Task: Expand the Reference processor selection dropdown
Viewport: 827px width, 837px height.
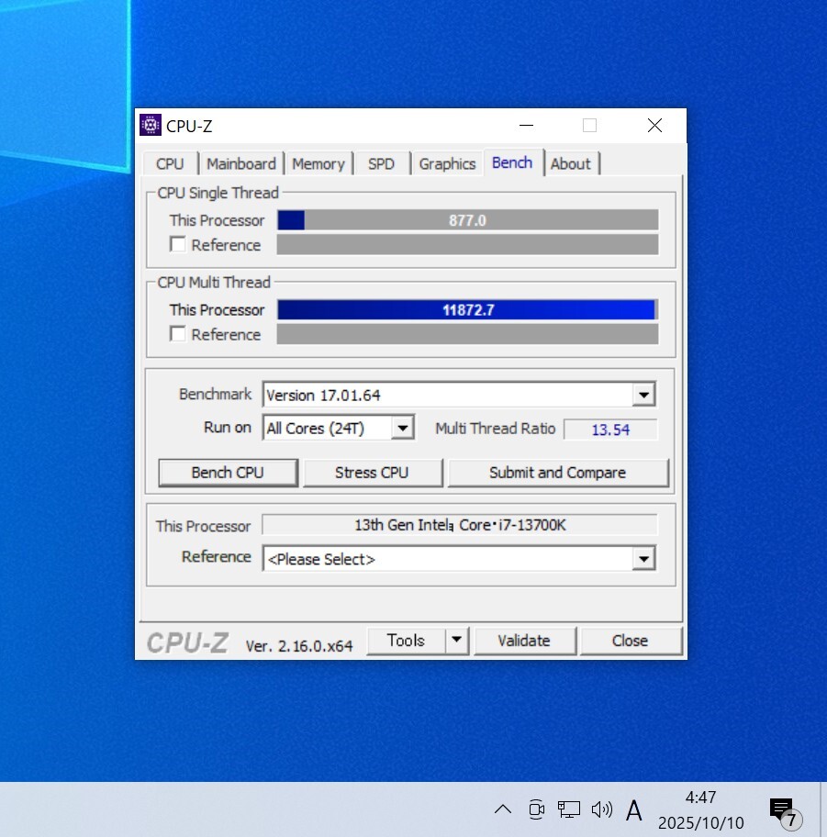Action: pyautogui.click(x=643, y=559)
